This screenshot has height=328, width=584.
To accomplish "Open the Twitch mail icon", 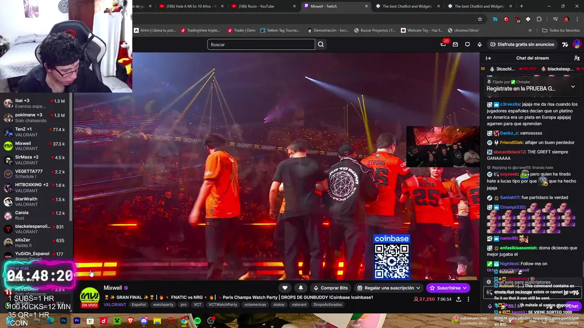I will coord(455,44).
